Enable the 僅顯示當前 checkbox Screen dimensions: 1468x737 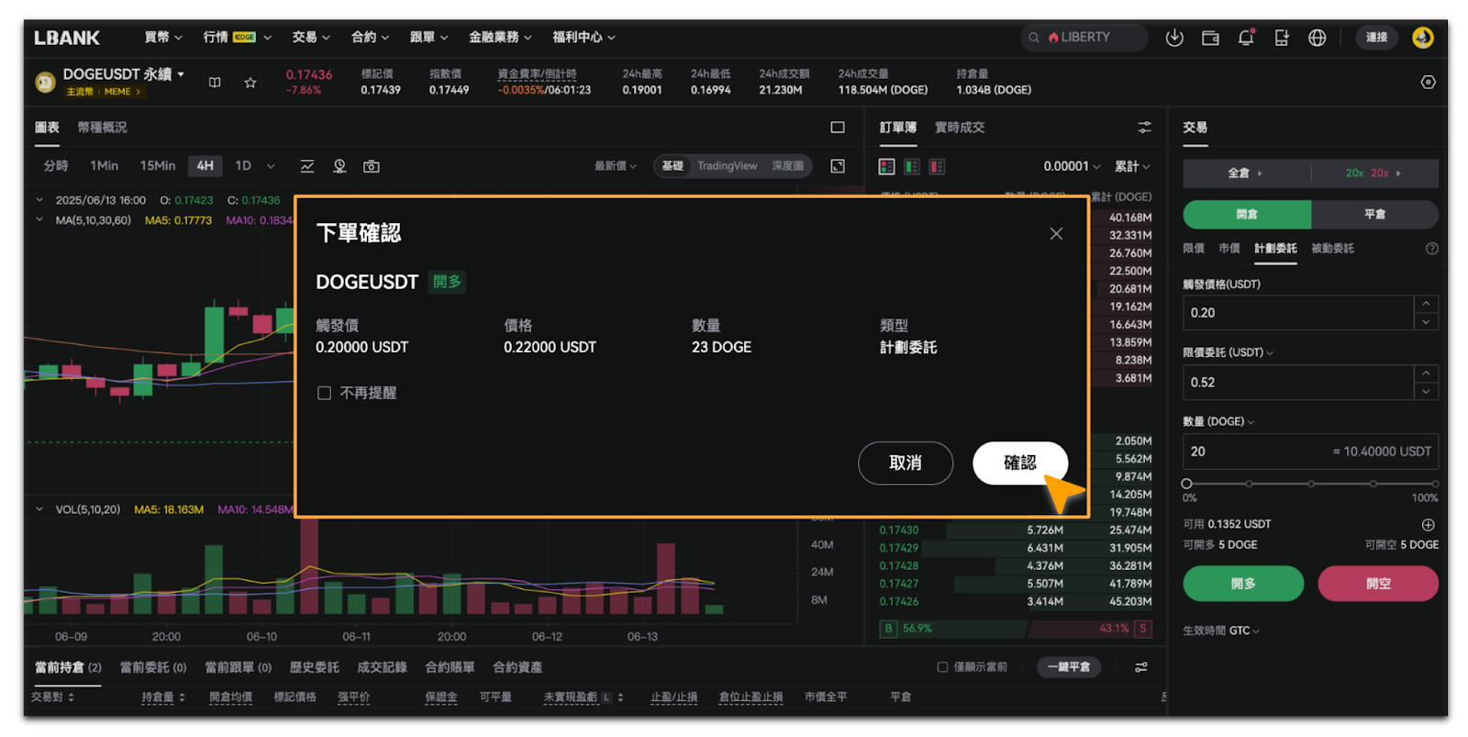click(x=942, y=667)
